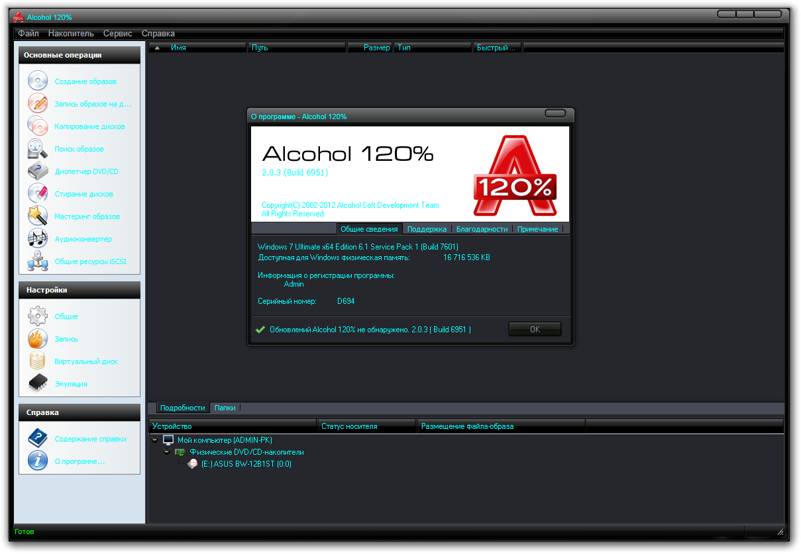801x554 pixels.
Task: Sort list by Тип column
Action: 433,48
